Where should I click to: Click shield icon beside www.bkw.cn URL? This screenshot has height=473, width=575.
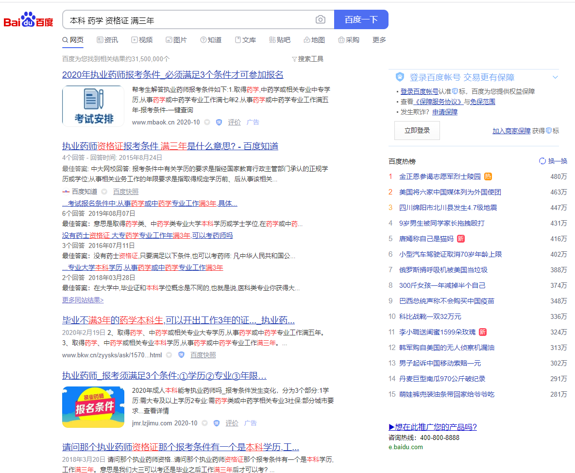pos(181,355)
